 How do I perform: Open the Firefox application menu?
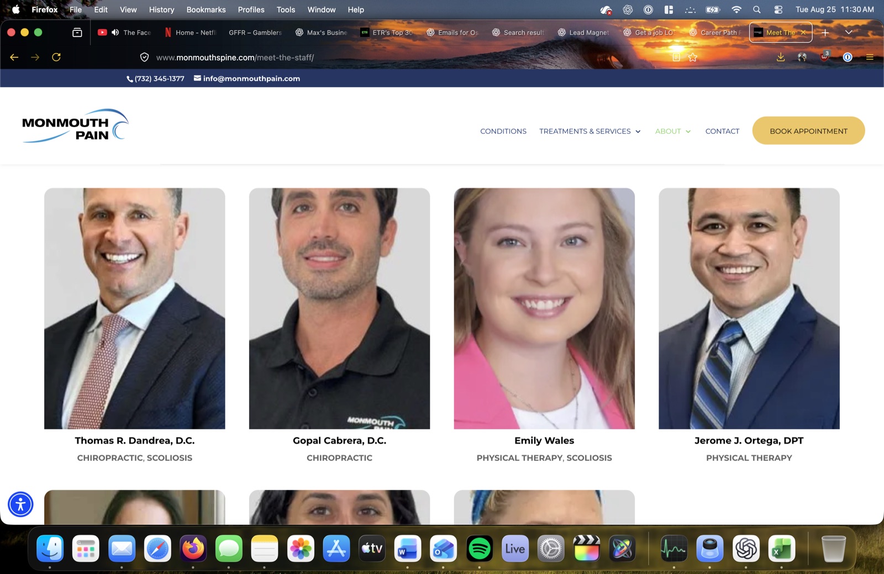coord(870,57)
